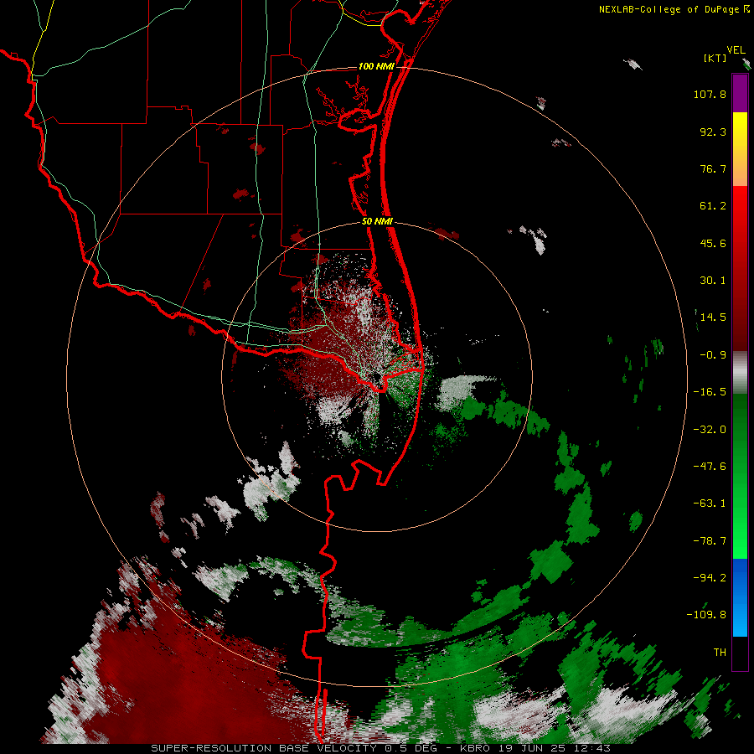Click the -78.7 velocity scale value

point(710,541)
